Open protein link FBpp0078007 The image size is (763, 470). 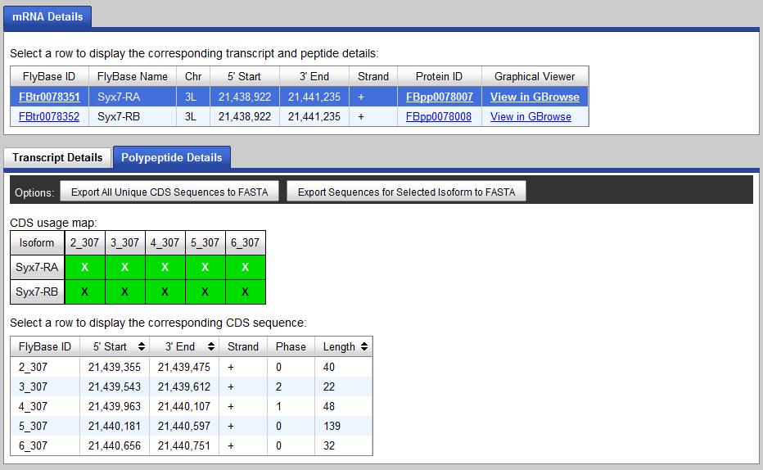(x=440, y=97)
